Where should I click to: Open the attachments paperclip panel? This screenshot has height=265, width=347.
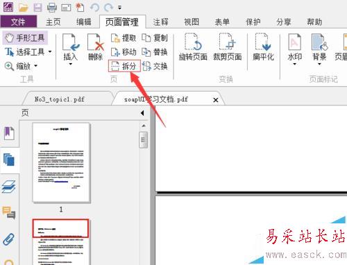(9, 239)
